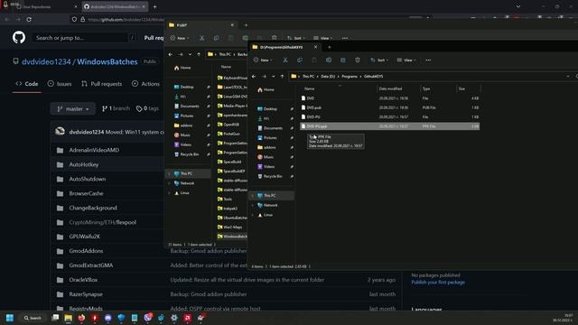
Task: Click GitHub Search or jump to field
Action: tap(85, 38)
